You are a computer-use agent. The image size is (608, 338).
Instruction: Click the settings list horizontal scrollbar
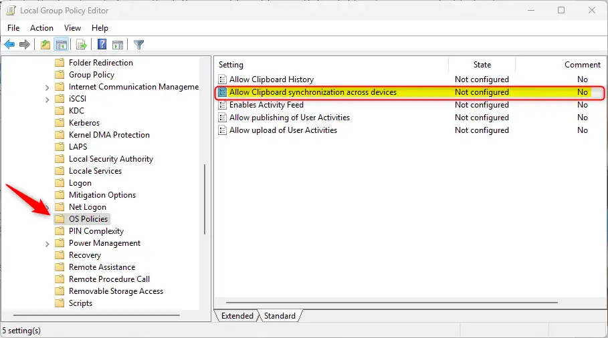coord(392,303)
